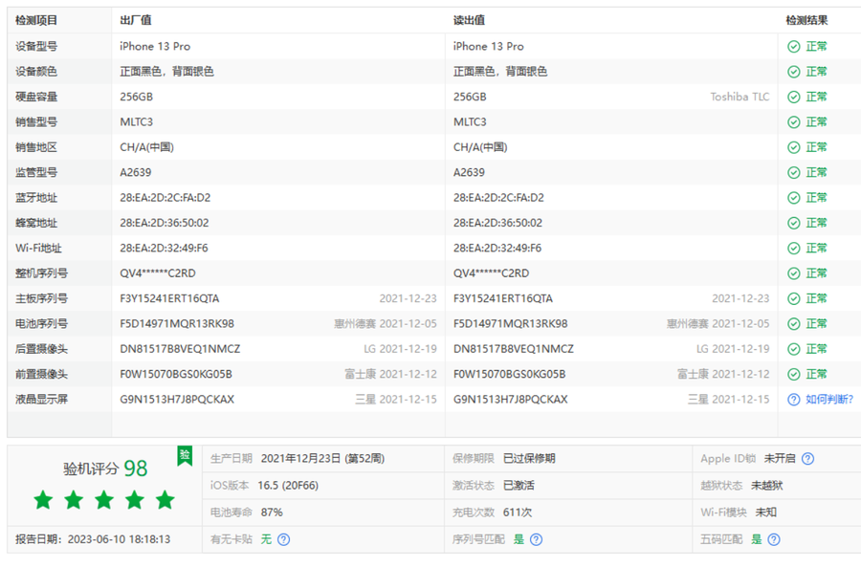
Task: Click the green check icon in 设备型号 row
Action: click(793, 47)
